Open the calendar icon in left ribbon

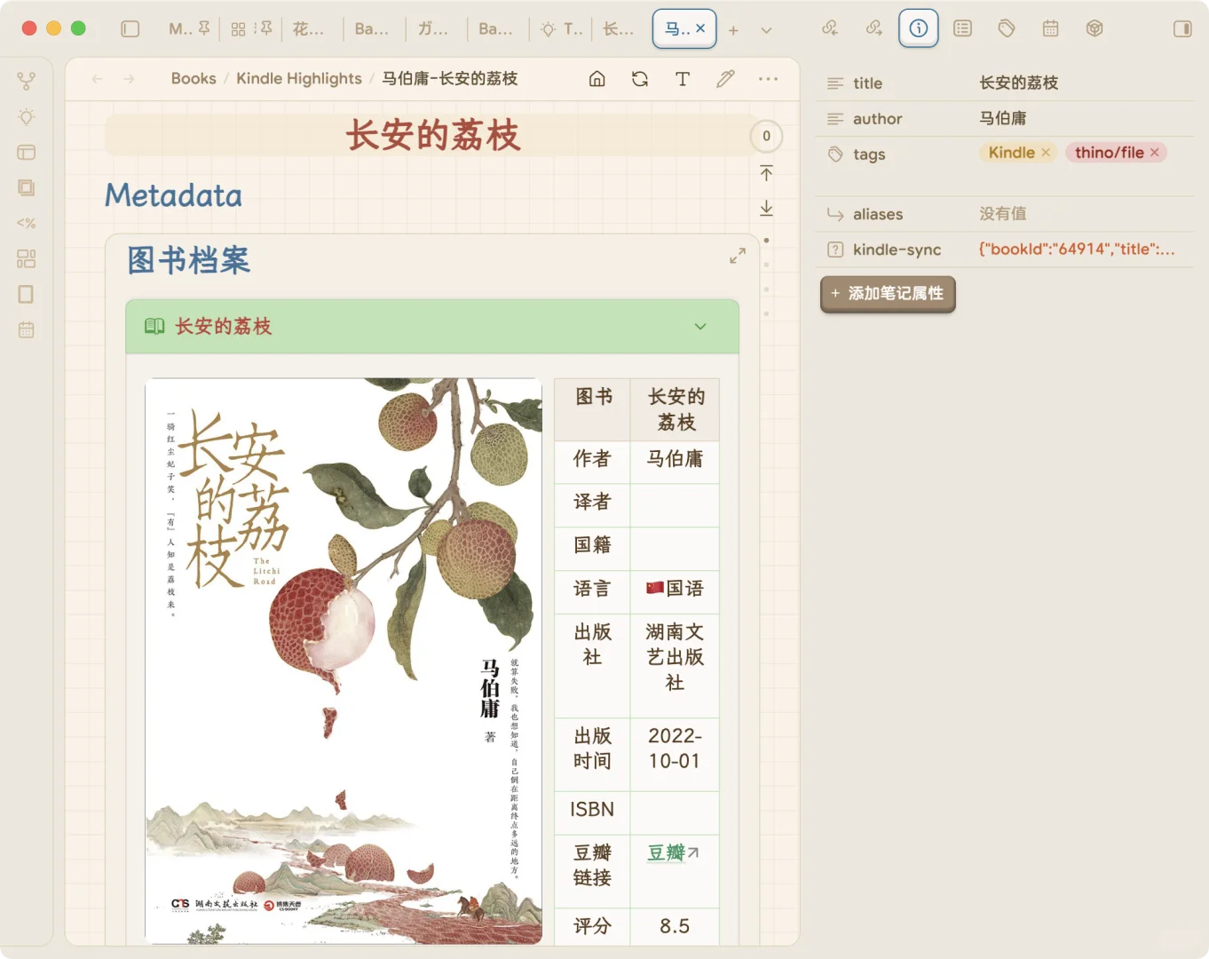pos(27,329)
